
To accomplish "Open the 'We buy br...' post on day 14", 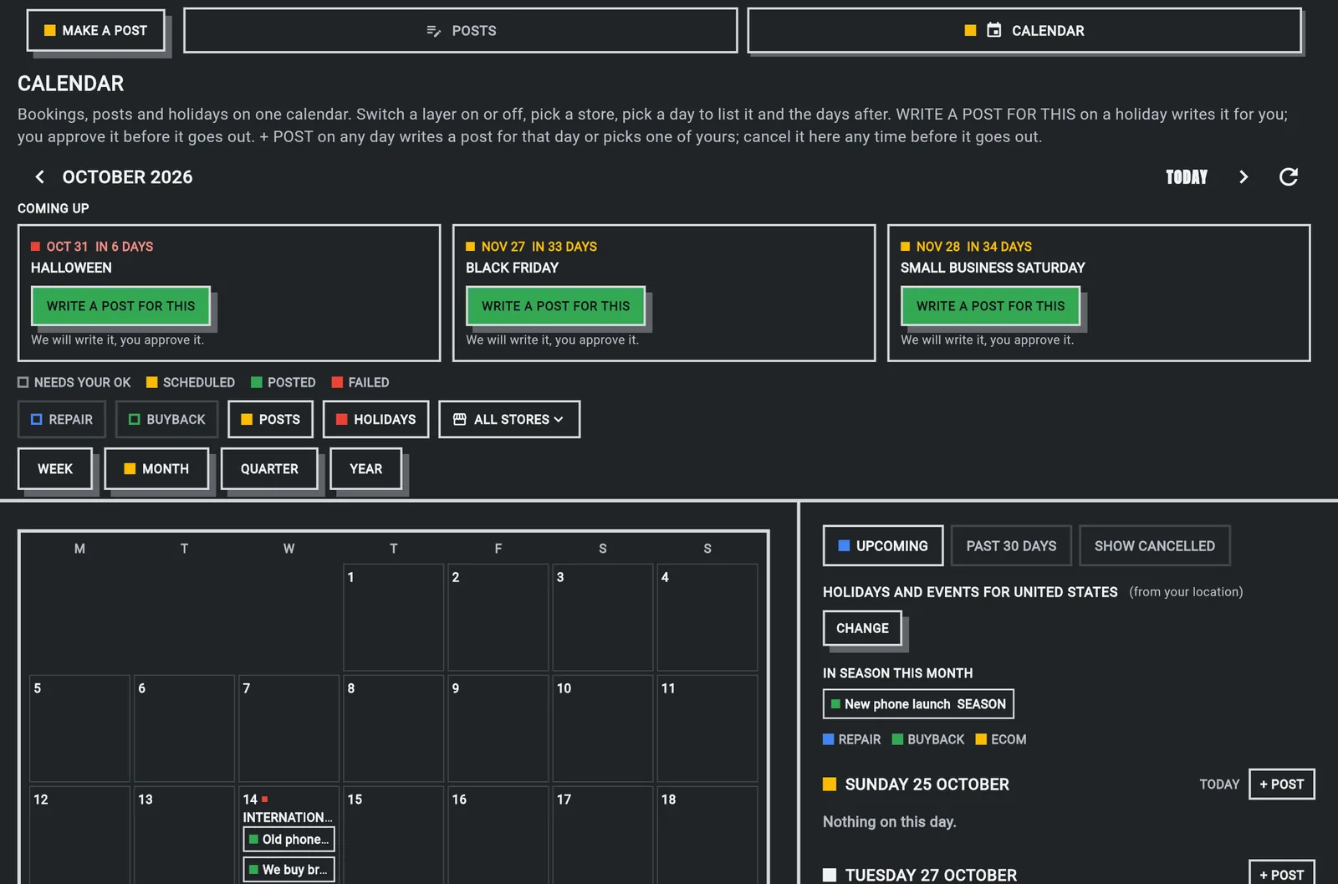I will (x=289, y=870).
